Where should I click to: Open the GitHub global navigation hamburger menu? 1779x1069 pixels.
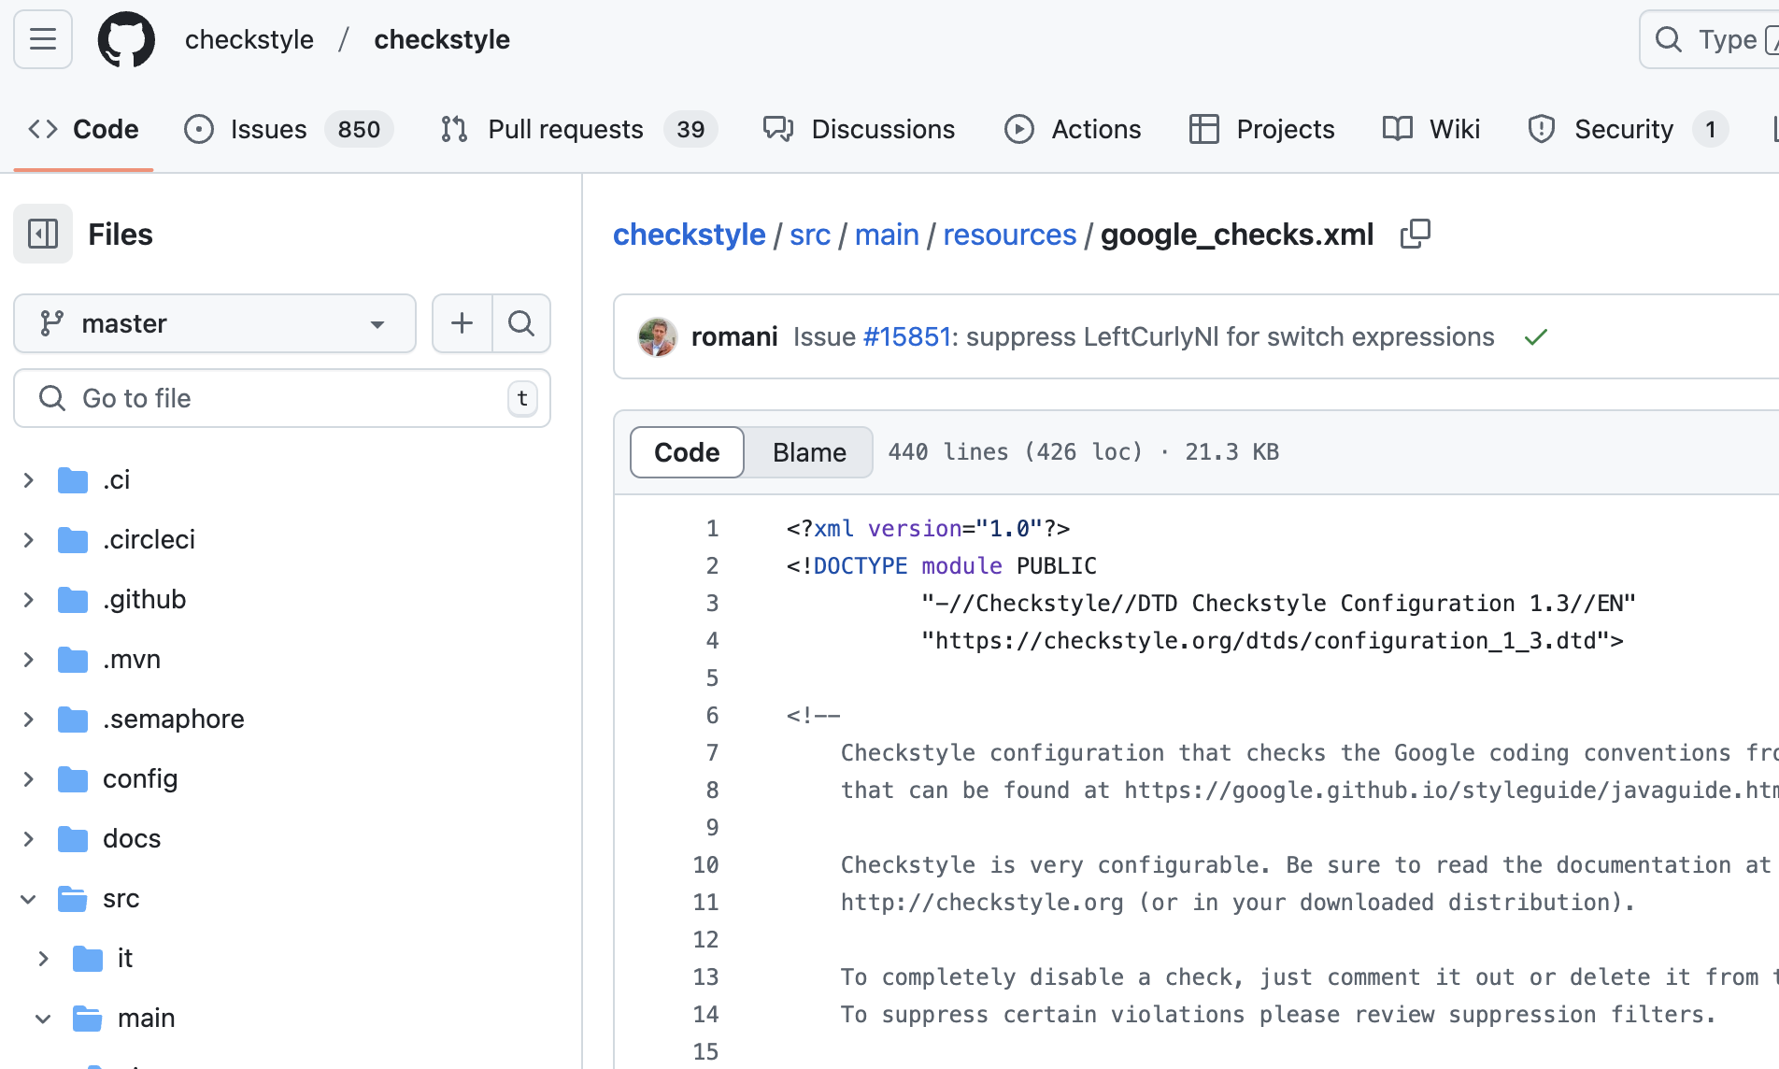42,39
